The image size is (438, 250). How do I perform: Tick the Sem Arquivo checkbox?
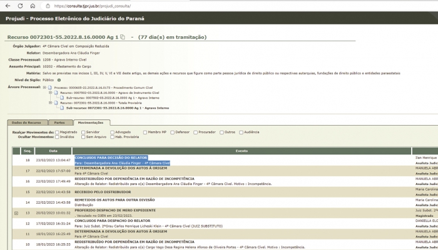(x=84, y=137)
